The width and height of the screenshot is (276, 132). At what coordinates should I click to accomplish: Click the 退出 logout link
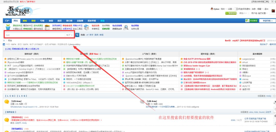(x=267, y=9)
